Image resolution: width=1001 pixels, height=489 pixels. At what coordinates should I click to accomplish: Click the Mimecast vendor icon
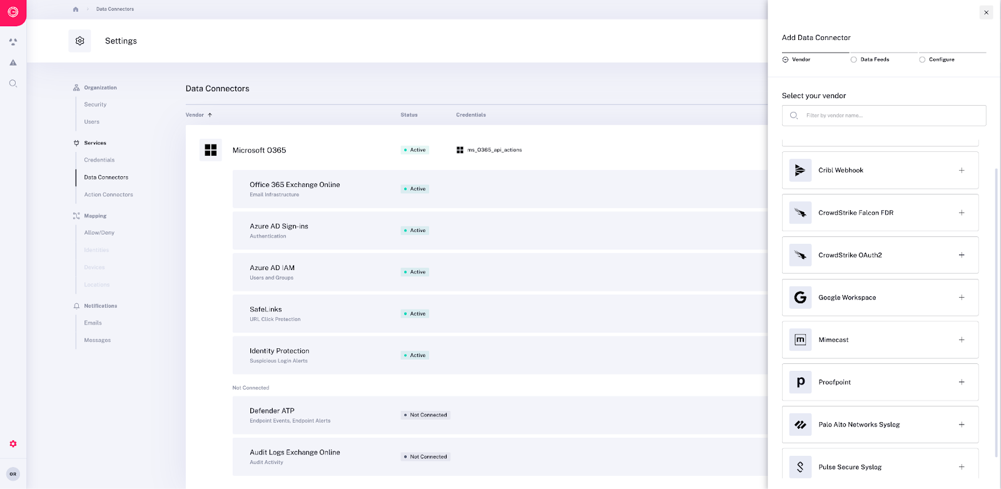(800, 340)
